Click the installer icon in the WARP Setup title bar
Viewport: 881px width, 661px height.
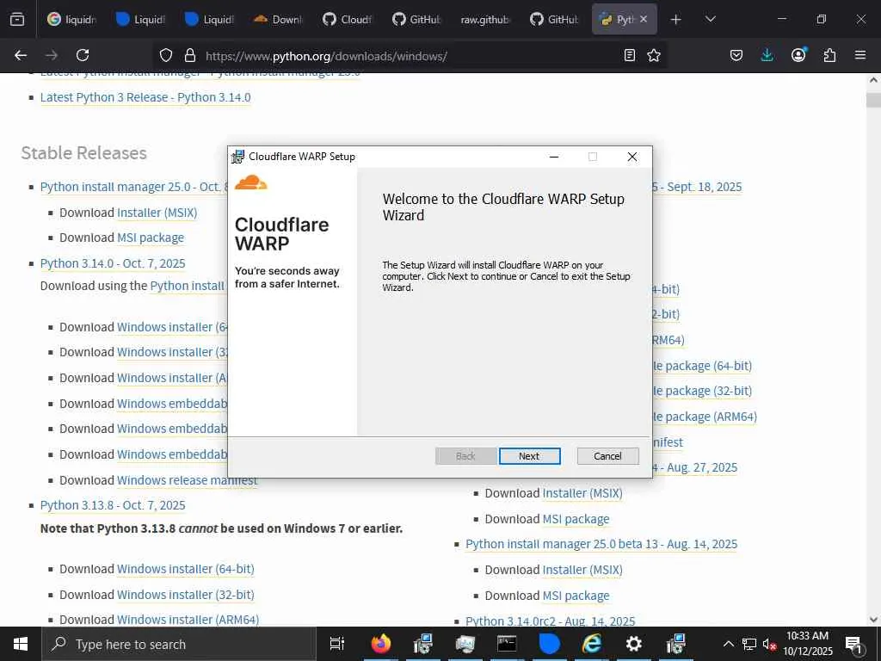click(x=238, y=157)
